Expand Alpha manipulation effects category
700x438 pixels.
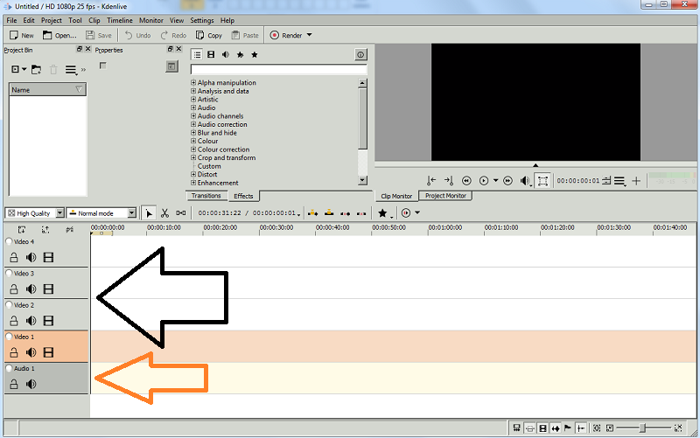tap(193, 82)
